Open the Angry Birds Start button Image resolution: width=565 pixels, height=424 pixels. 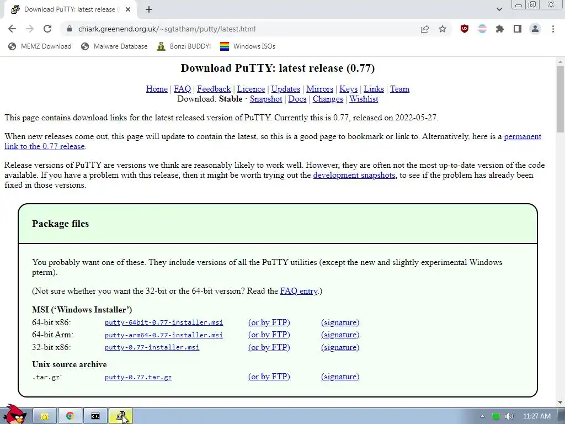click(x=15, y=415)
